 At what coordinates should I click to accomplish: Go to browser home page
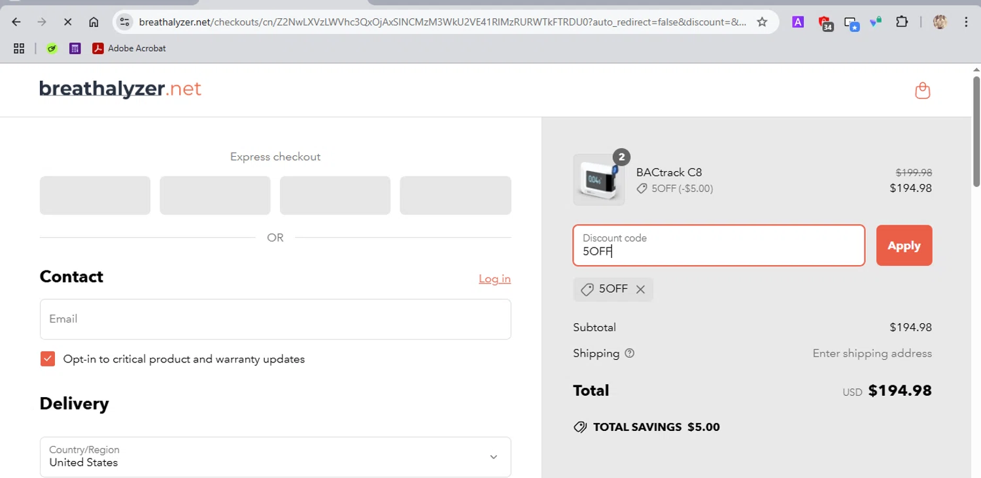(x=94, y=22)
